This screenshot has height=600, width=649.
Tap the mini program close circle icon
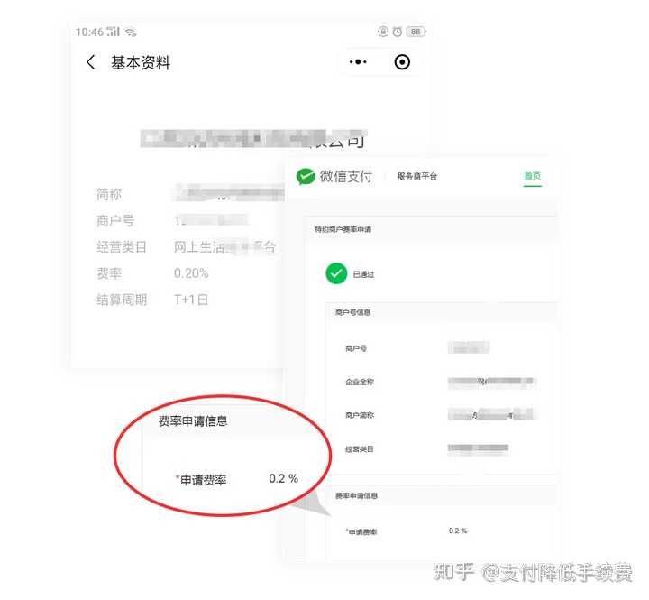click(402, 62)
